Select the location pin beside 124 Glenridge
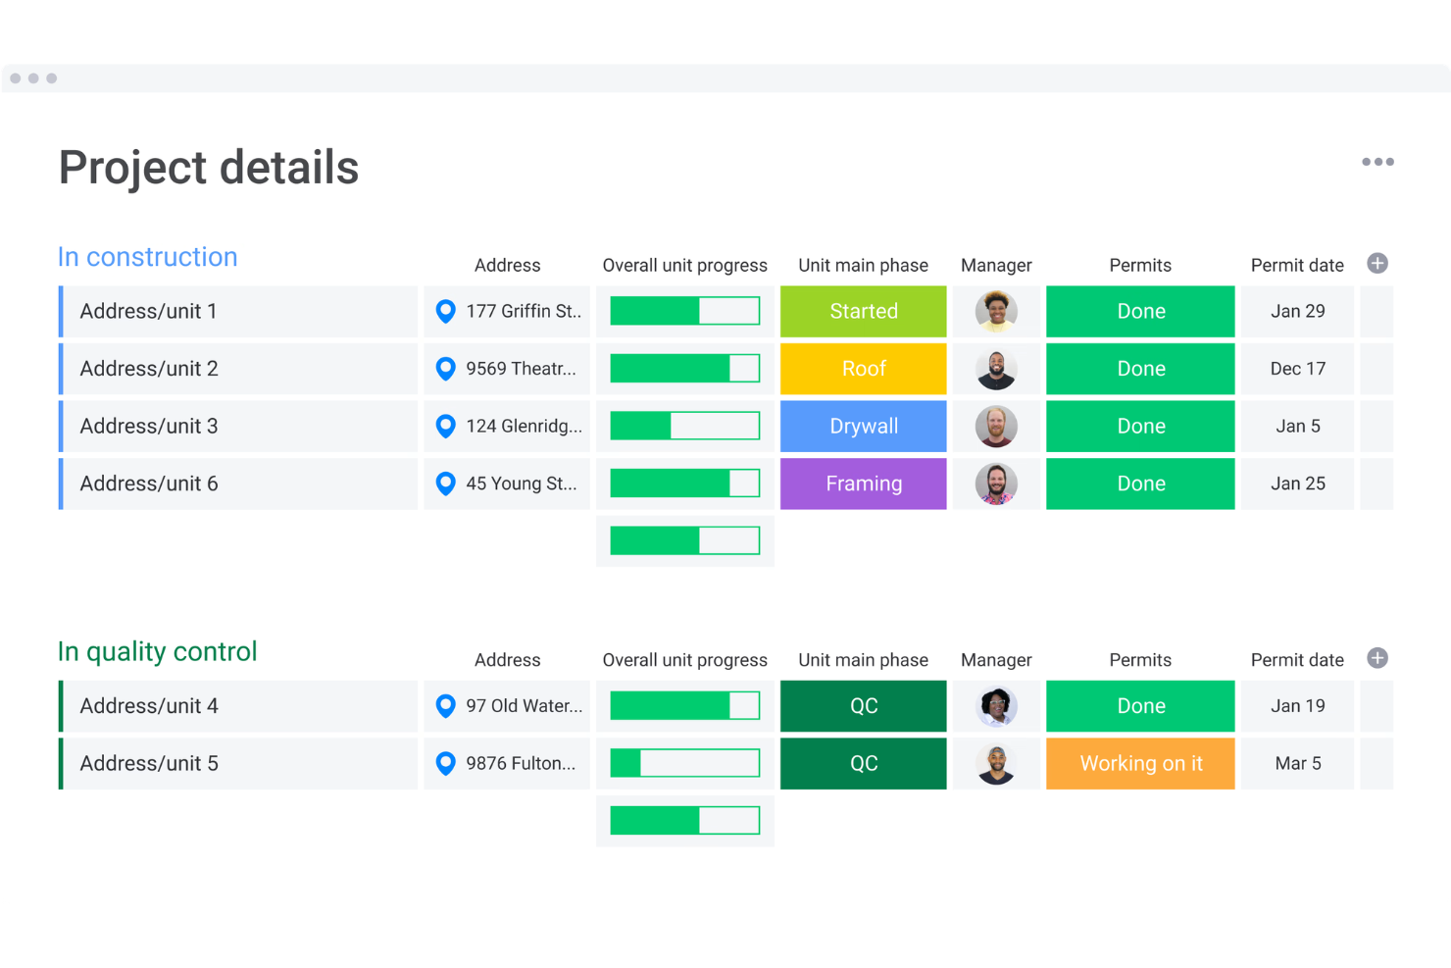 click(446, 426)
